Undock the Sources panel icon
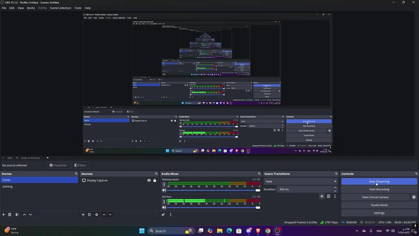Screen dimensions: 419x236 (x=156, y=174)
